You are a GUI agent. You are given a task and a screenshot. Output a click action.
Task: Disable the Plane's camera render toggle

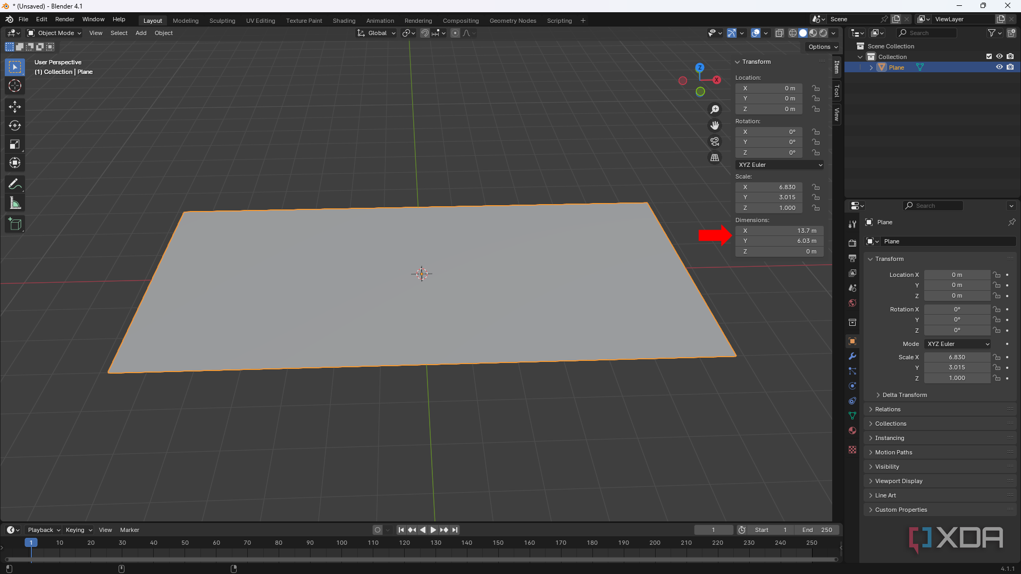click(x=1011, y=67)
